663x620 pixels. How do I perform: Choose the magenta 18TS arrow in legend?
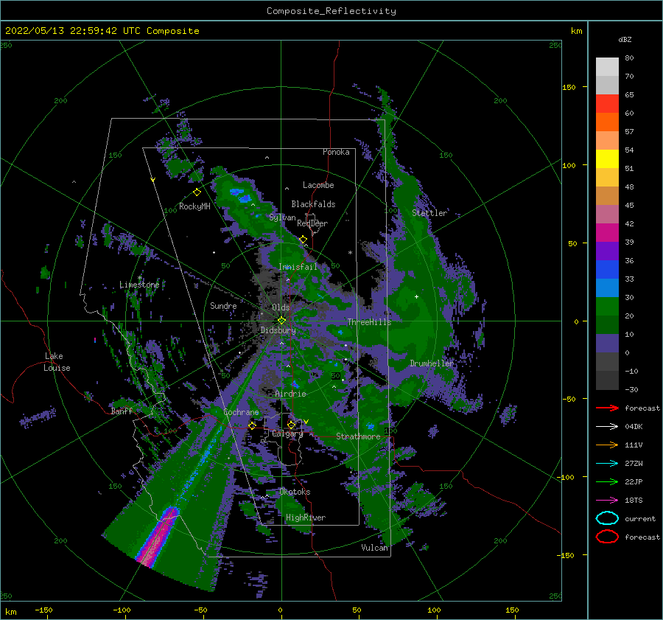607,501
